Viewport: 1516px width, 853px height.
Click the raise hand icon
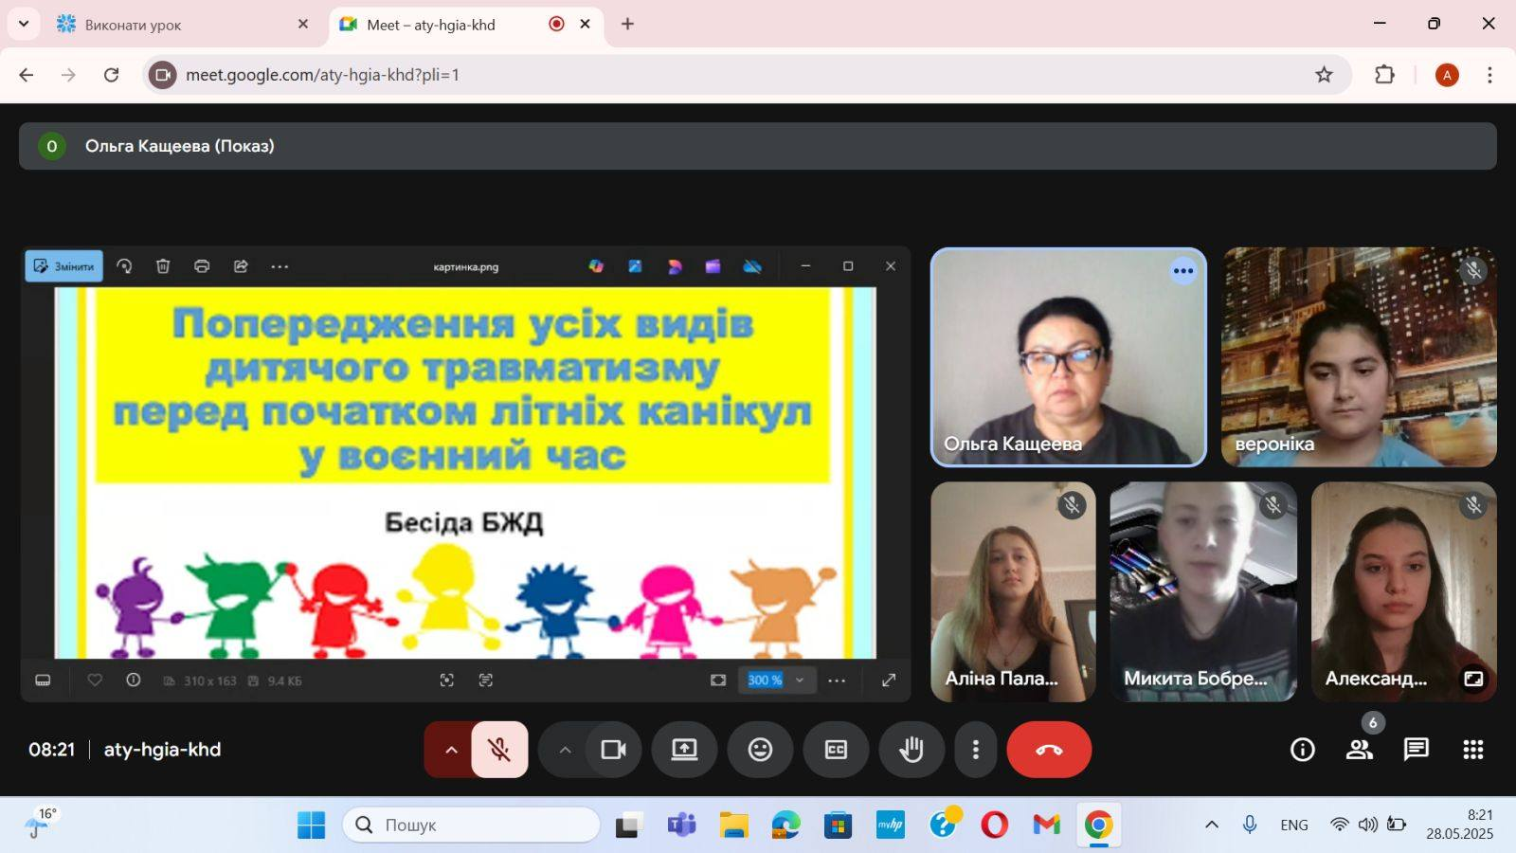click(911, 750)
